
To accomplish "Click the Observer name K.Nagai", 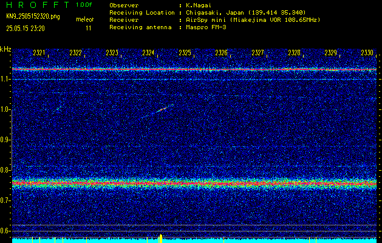I will pyautogui.click(x=199, y=5).
